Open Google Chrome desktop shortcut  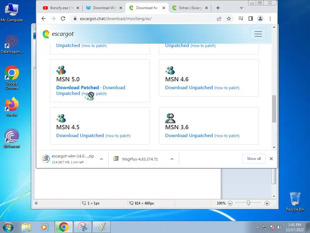12,77
